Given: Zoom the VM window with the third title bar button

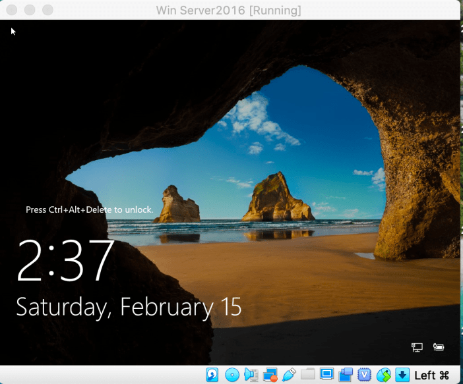Looking at the screenshot, I should coord(47,10).
